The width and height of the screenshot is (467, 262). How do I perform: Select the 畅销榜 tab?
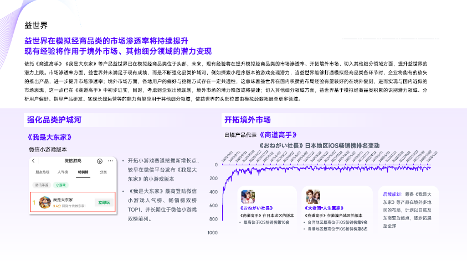pos(83,172)
